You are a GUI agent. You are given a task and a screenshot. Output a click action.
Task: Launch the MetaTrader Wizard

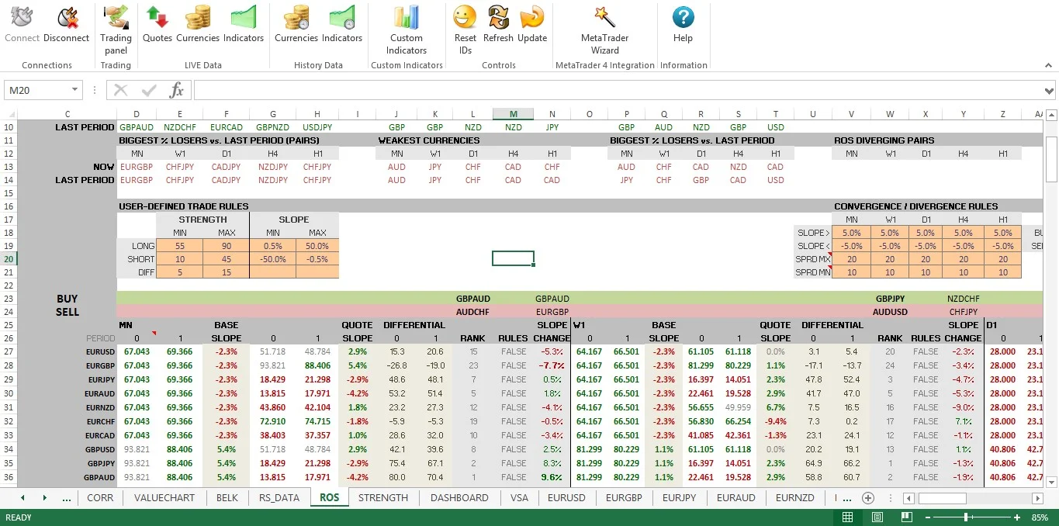604,29
